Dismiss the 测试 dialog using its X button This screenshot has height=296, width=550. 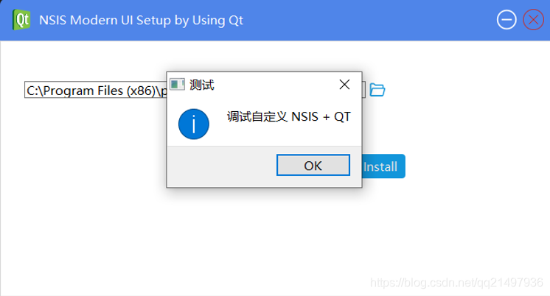344,85
